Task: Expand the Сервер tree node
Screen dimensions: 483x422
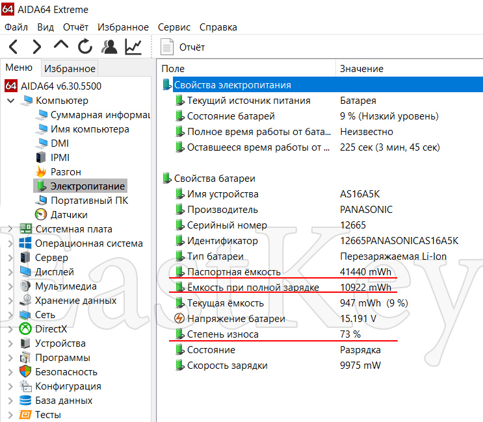Action: [x=10, y=258]
